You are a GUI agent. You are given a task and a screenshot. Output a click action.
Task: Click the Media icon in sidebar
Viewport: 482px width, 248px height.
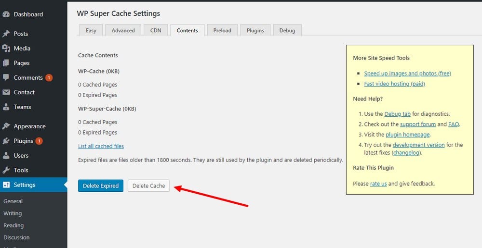6,49
